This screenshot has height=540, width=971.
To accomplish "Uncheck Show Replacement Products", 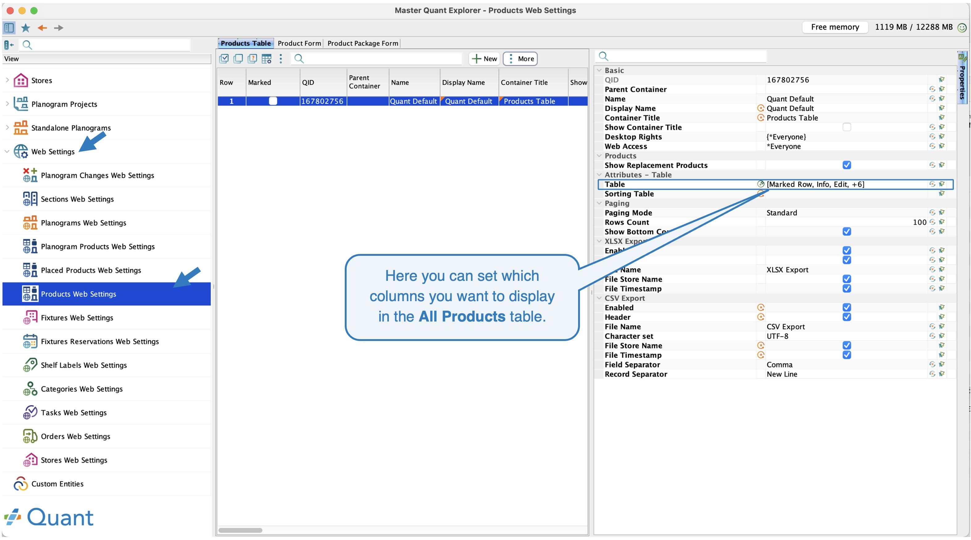I will pyautogui.click(x=847, y=165).
